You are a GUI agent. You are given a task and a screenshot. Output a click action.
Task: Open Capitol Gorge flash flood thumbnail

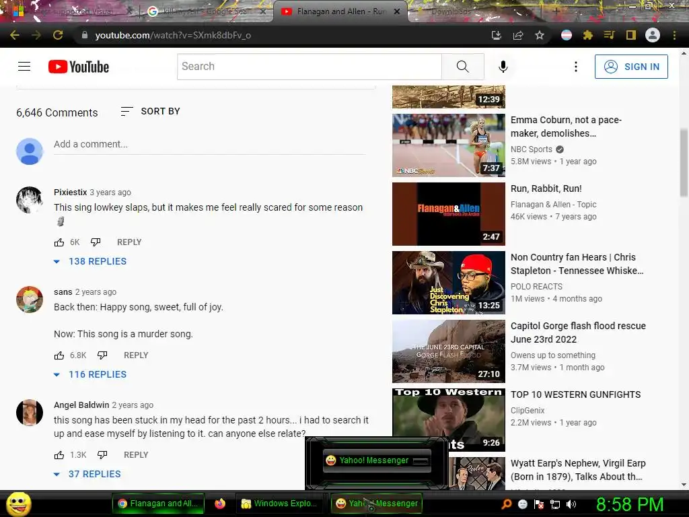click(x=449, y=351)
